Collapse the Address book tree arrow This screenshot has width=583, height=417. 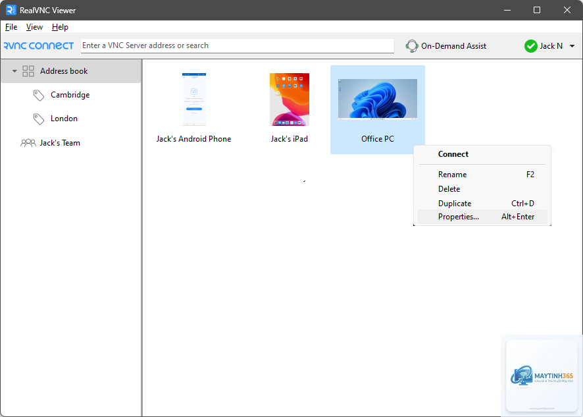point(14,70)
